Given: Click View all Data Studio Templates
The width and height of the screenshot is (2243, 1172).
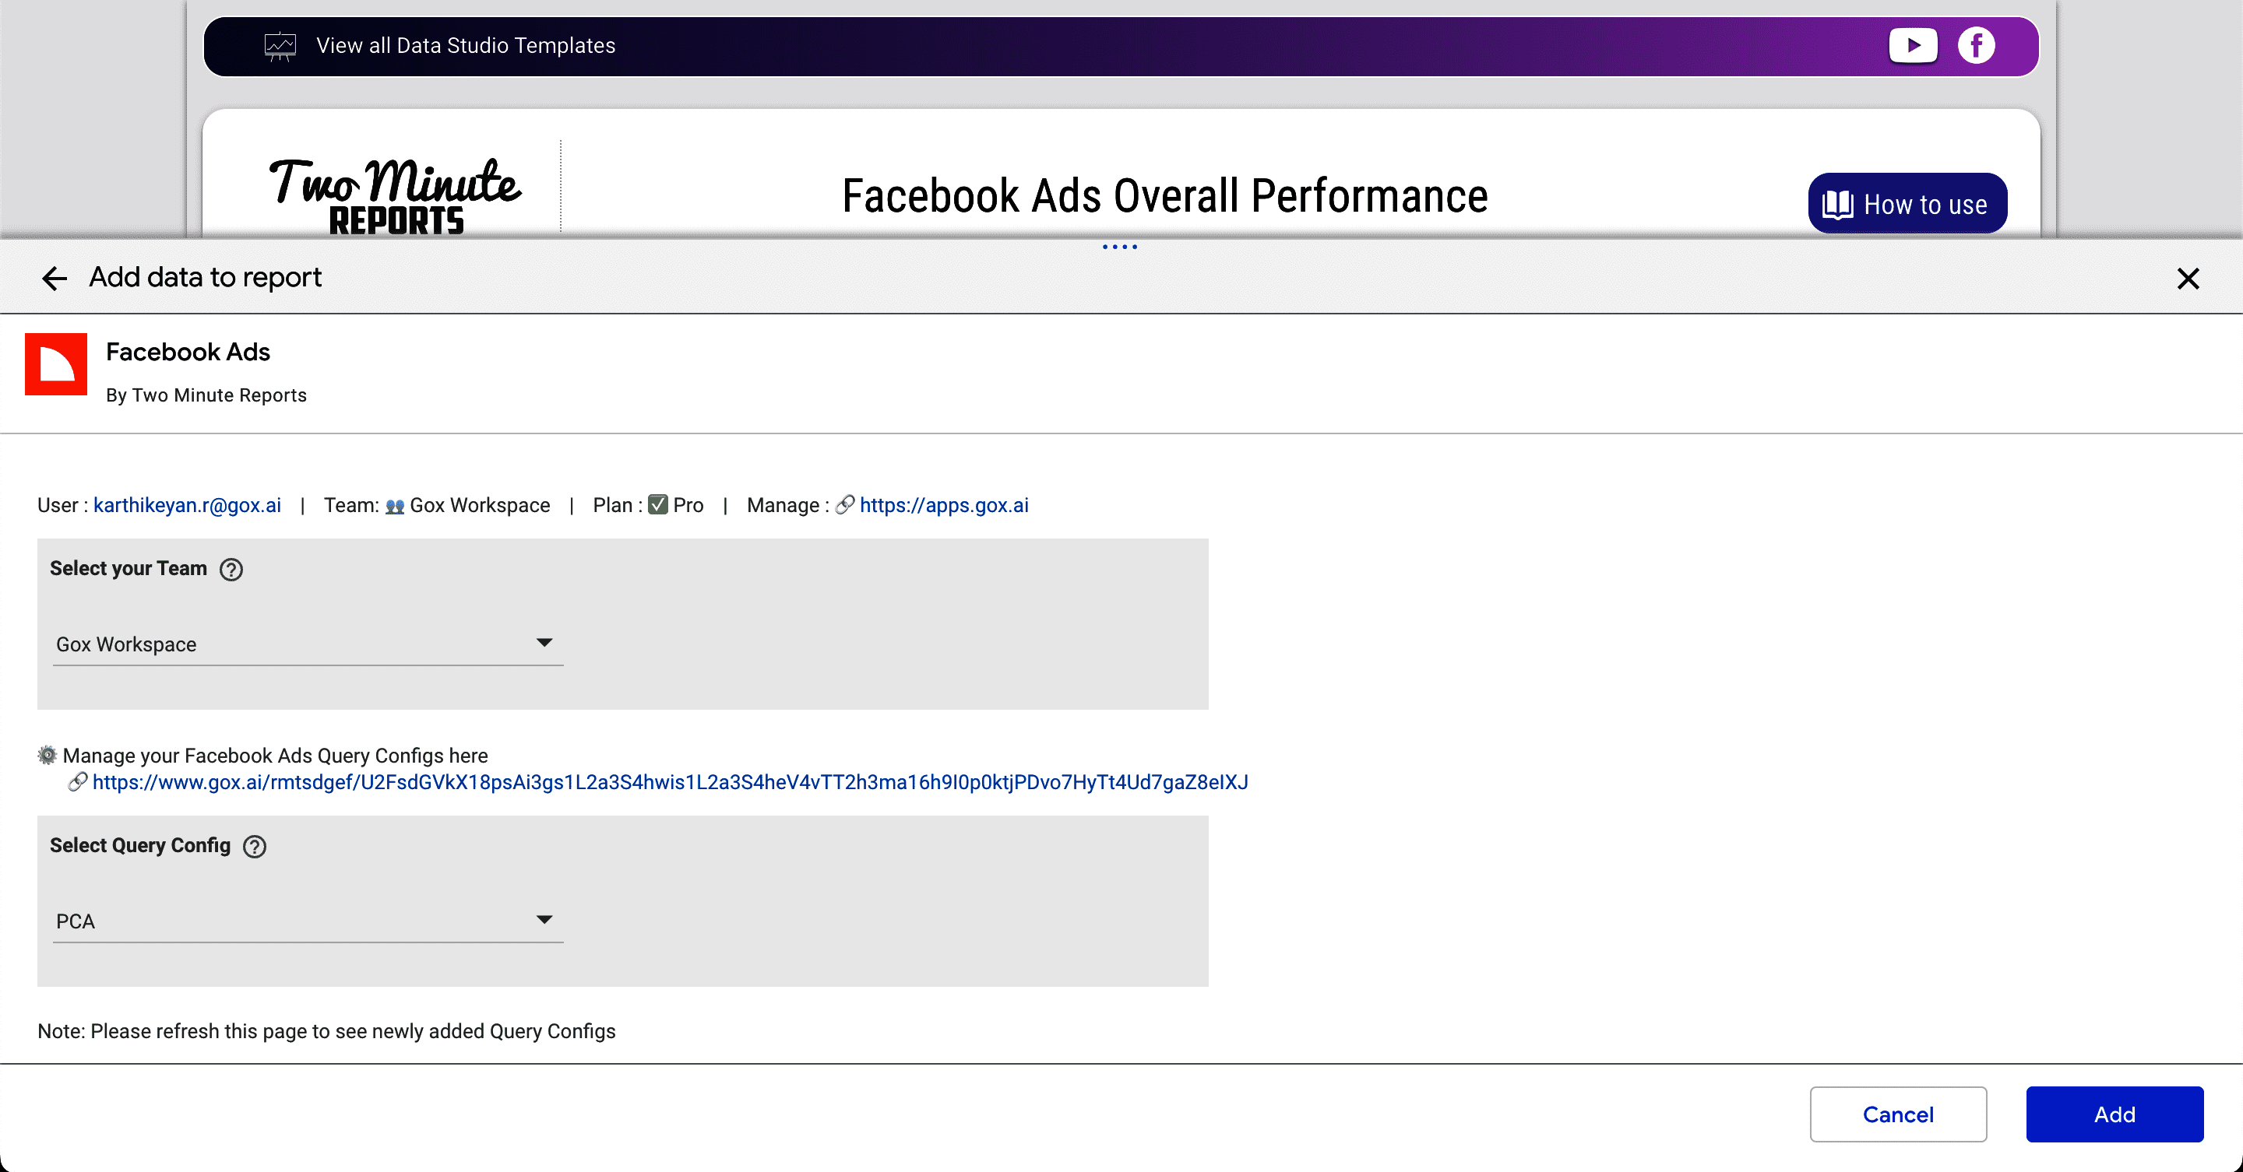Looking at the screenshot, I should (465, 45).
